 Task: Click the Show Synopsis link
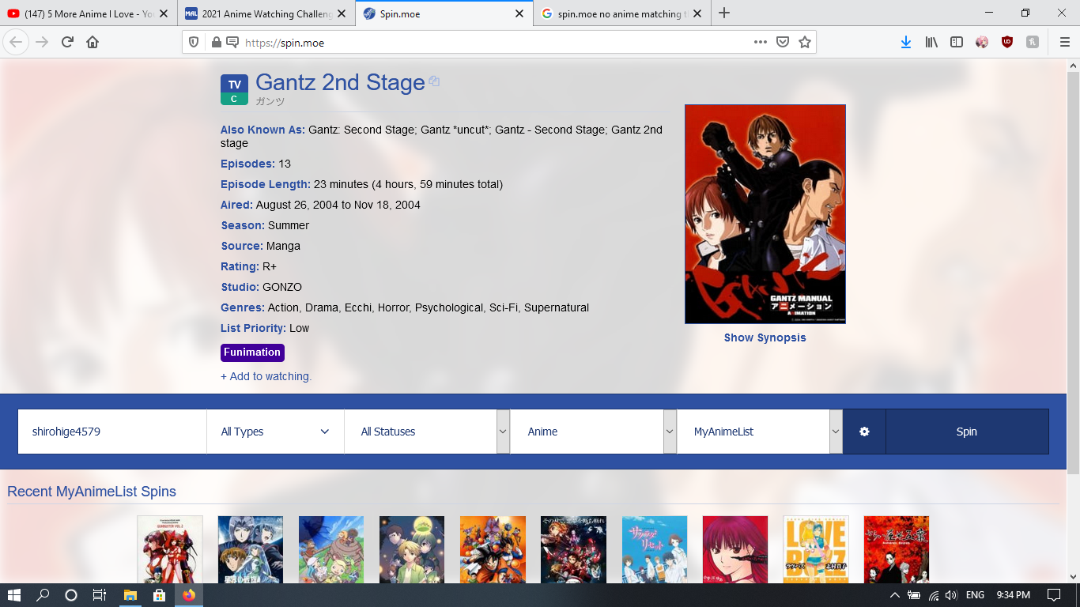click(765, 337)
